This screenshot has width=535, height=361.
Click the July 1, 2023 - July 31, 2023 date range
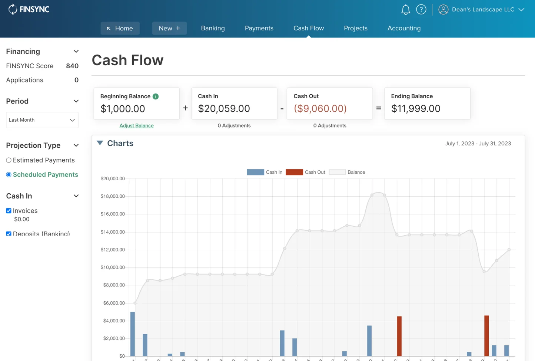478,144
